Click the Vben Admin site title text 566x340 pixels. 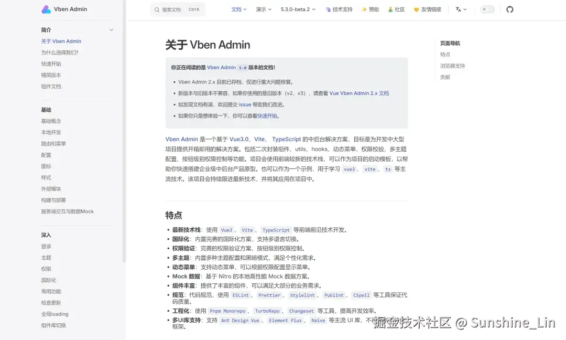(x=70, y=9)
